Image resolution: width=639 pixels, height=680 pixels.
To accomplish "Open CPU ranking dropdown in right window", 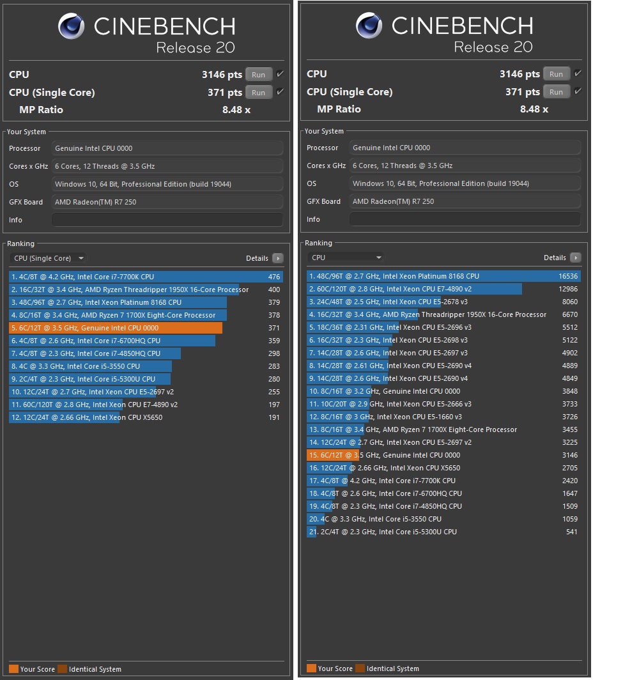I will (346, 258).
